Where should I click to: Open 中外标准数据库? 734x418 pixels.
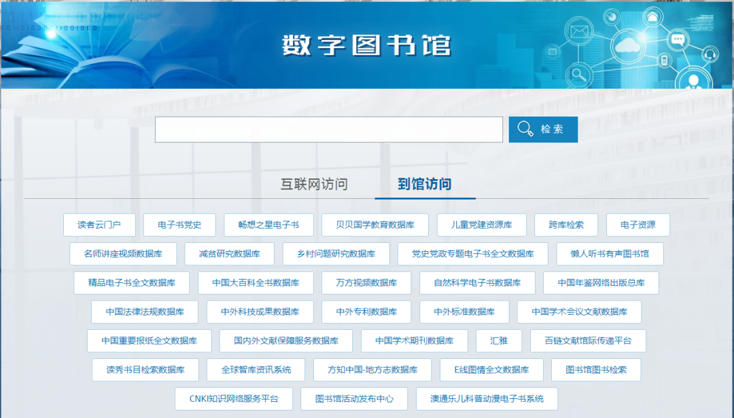(464, 312)
